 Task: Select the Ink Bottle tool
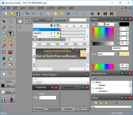[4, 58]
